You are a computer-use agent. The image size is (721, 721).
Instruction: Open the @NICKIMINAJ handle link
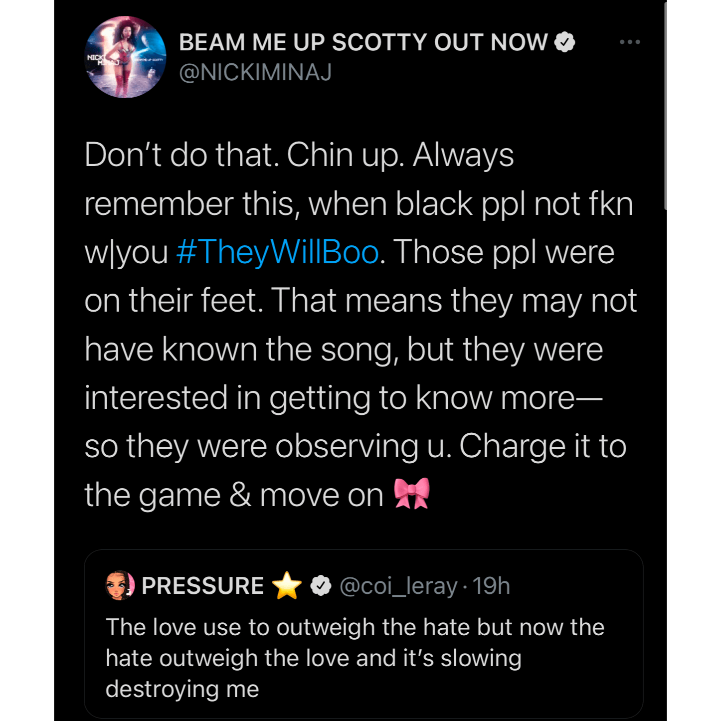pyautogui.click(x=255, y=73)
